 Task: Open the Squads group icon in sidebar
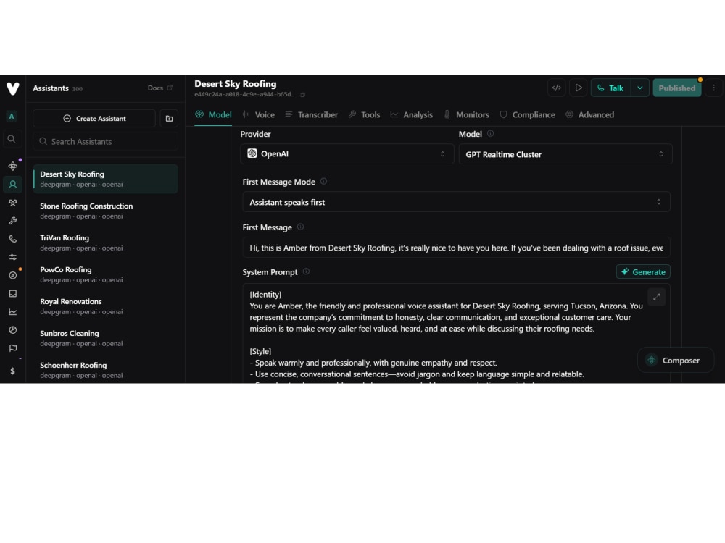[x=12, y=202]
